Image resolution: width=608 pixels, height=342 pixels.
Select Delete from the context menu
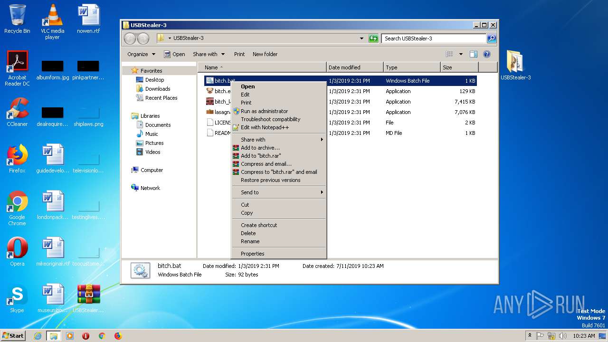coord(278,233)
